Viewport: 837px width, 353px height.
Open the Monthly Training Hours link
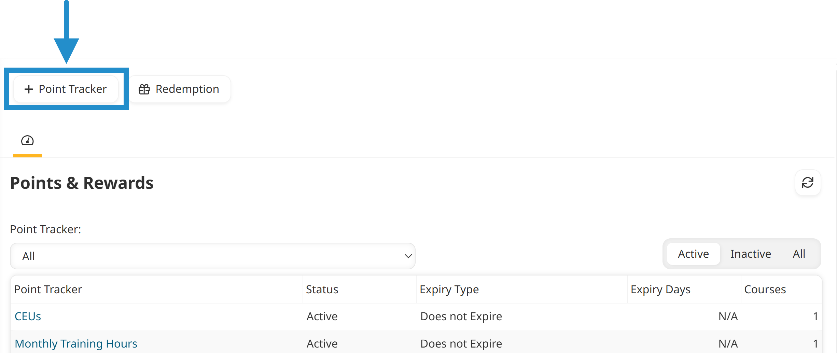(x=76, y=343)
